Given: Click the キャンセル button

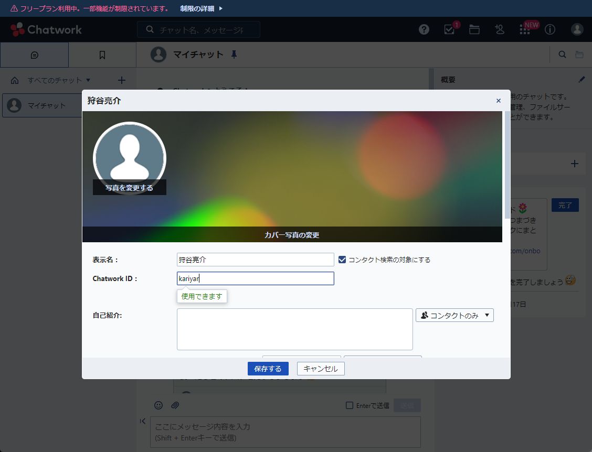Looking at the screenshot, I should pos(321,369).
